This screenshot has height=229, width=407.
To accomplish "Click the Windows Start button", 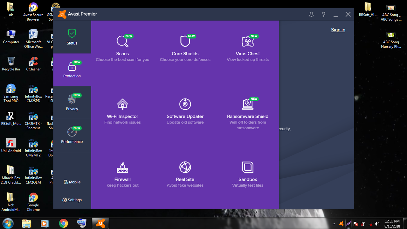I will tap(8, 223).
